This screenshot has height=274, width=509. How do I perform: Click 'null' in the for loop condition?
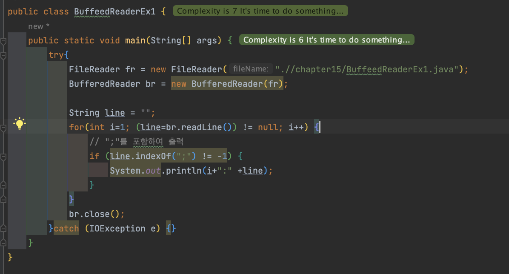pos(268,127)
